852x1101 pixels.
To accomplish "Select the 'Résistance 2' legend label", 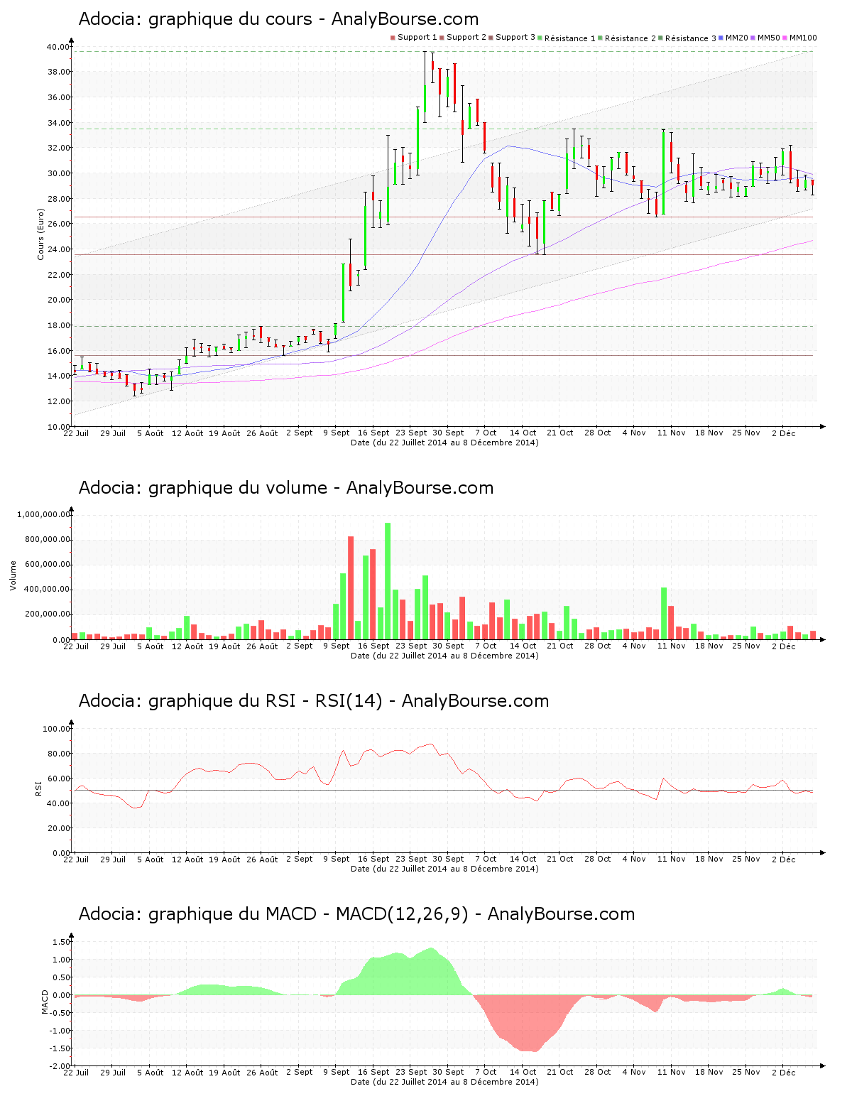I will [x=630, y=38].
